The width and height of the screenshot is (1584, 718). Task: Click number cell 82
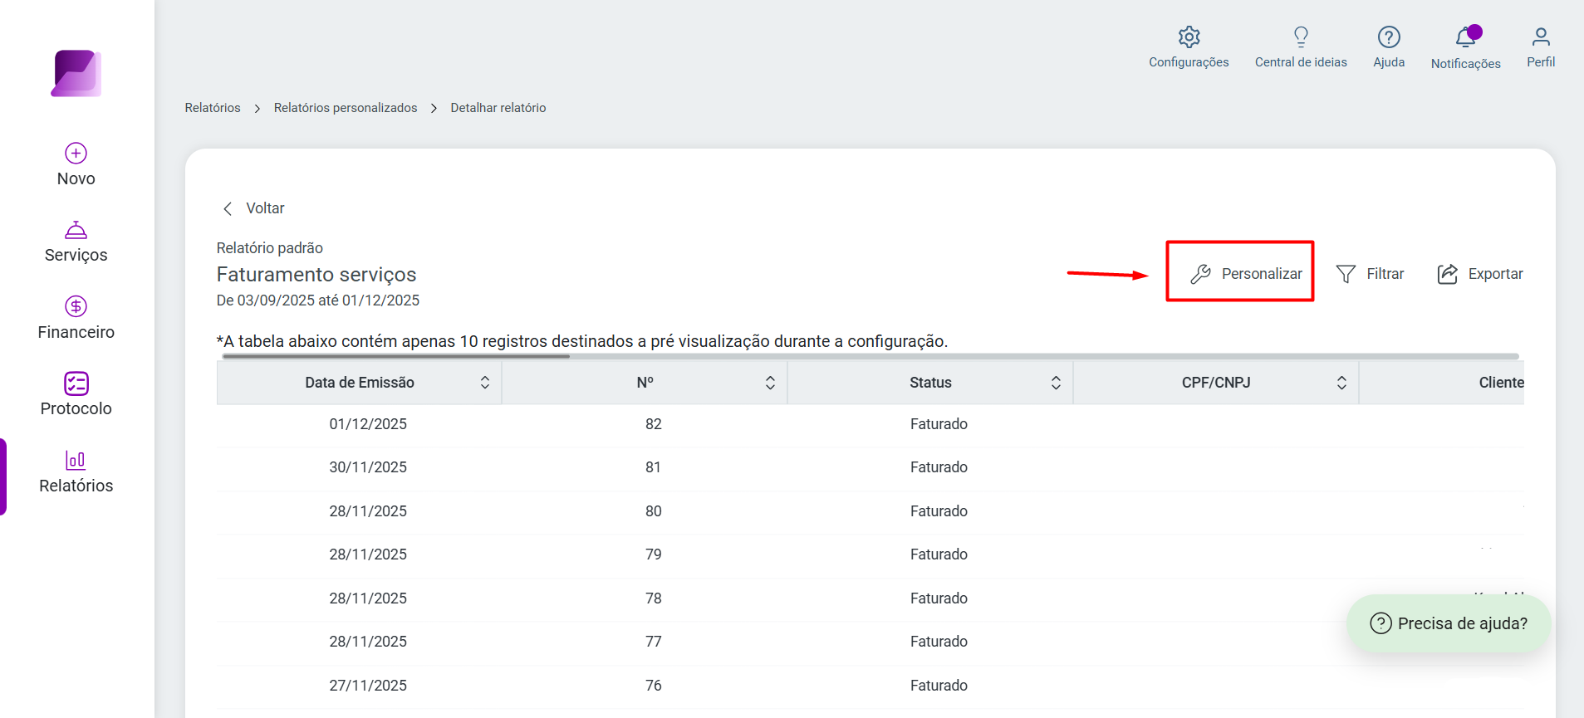[654, 424]
